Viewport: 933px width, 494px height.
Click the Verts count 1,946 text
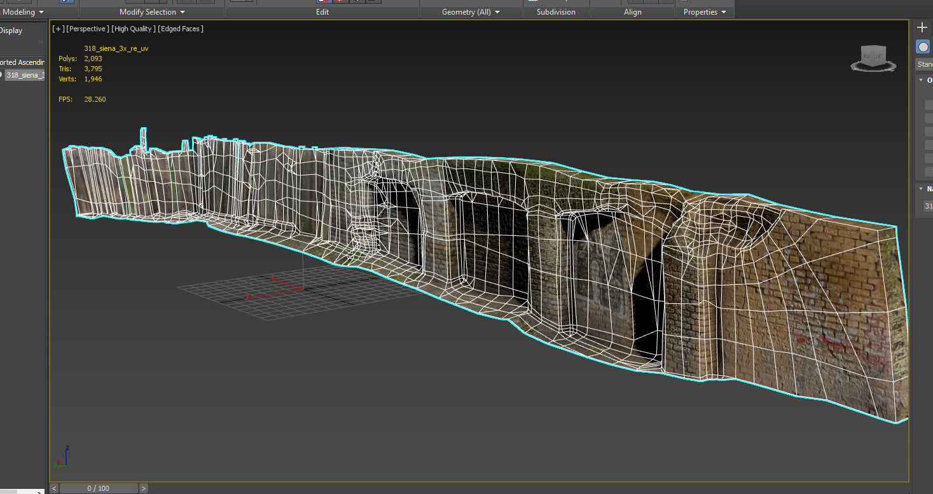click(93, 79)
